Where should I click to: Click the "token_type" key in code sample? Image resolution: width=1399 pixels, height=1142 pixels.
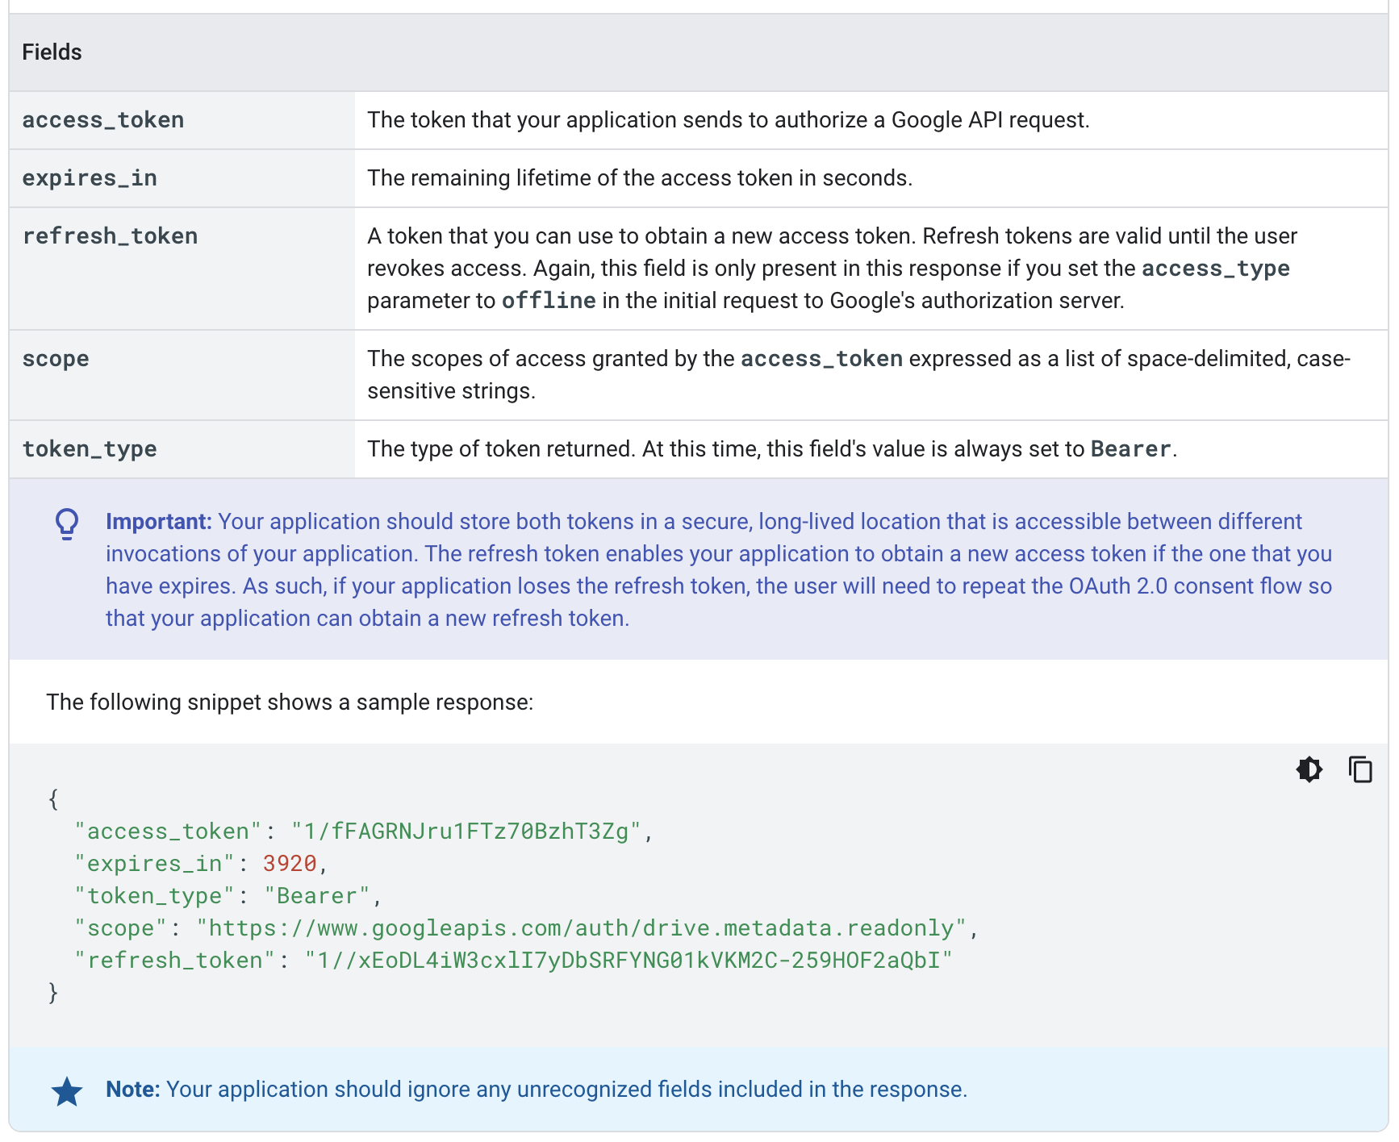coord(154,896)
